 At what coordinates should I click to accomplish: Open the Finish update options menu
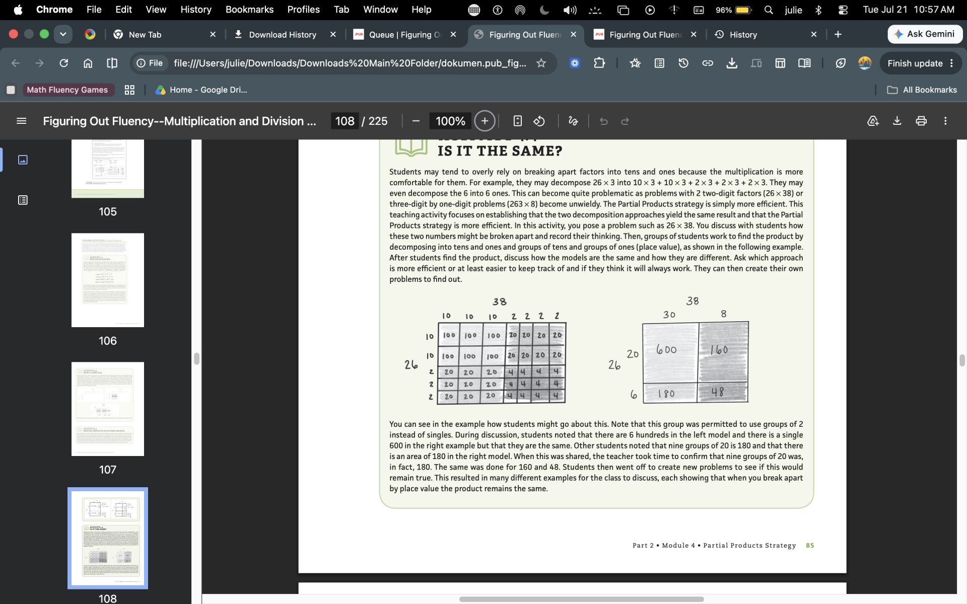951,63
